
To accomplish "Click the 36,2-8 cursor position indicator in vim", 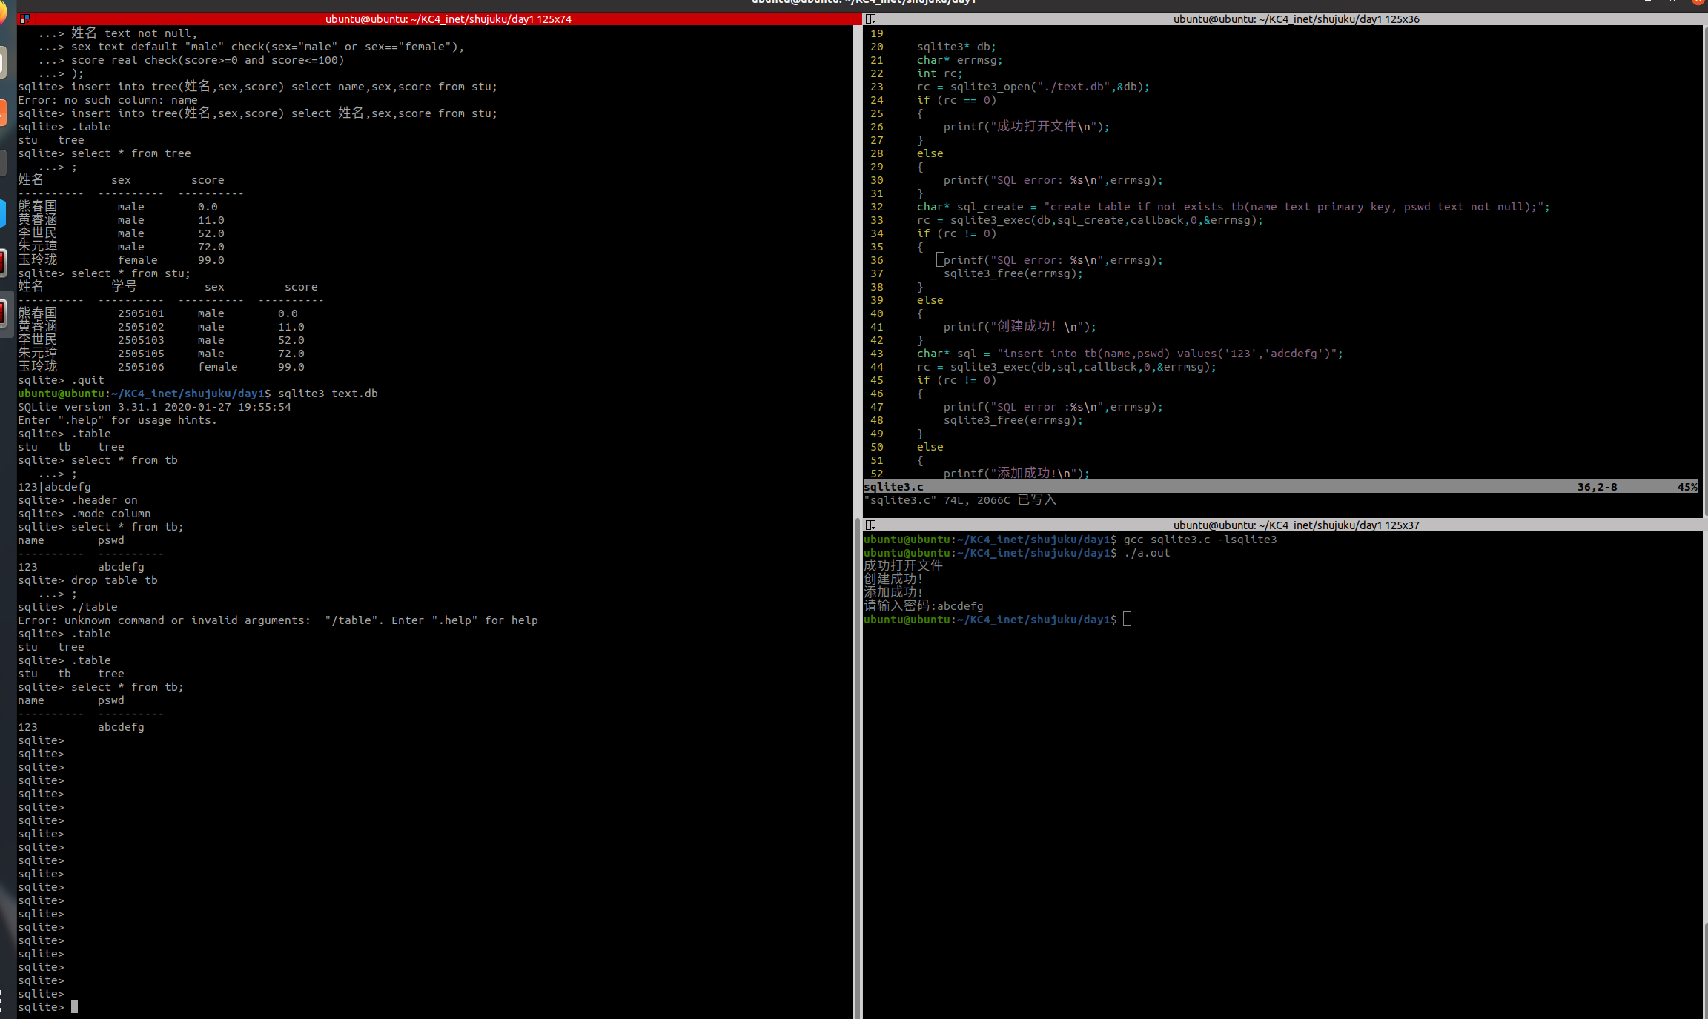I will coord(1597,487).
